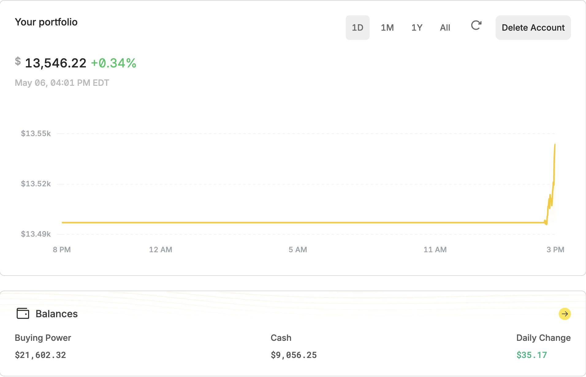586x377 pixels.
Task: Click the $21,602.32 buying power value
Action: pos(40,355)
